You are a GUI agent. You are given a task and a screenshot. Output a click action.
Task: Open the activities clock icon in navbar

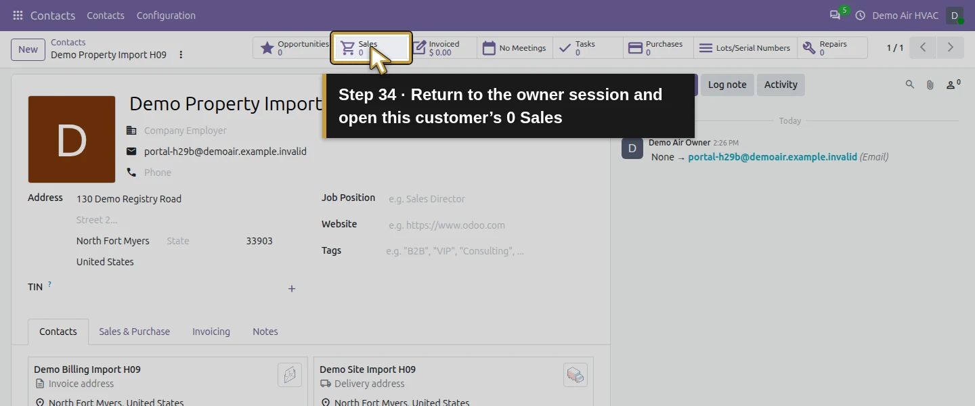click(x=861, y=15)
